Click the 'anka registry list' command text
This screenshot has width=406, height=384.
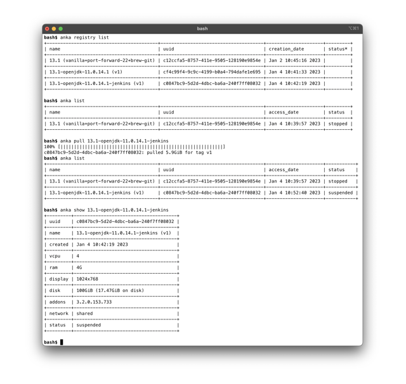[84, 37]
